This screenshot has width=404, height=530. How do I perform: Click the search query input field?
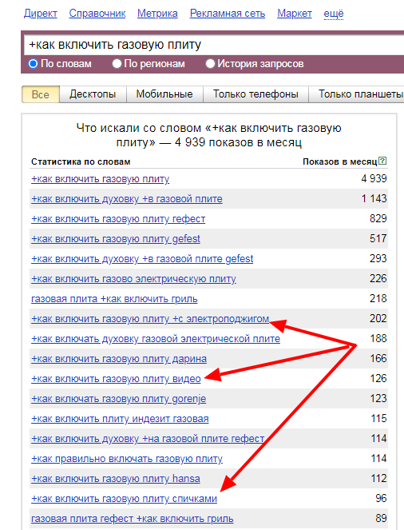click(214, 45)
